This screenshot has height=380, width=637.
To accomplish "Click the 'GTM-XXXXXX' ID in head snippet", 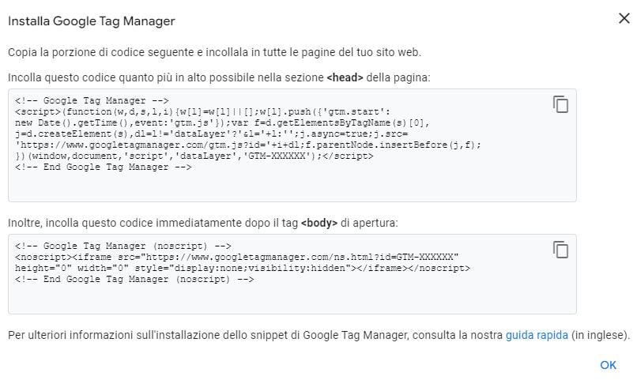I will 277,156.
